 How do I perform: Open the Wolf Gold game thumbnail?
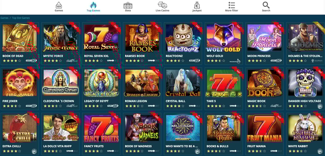click(224, 38)
